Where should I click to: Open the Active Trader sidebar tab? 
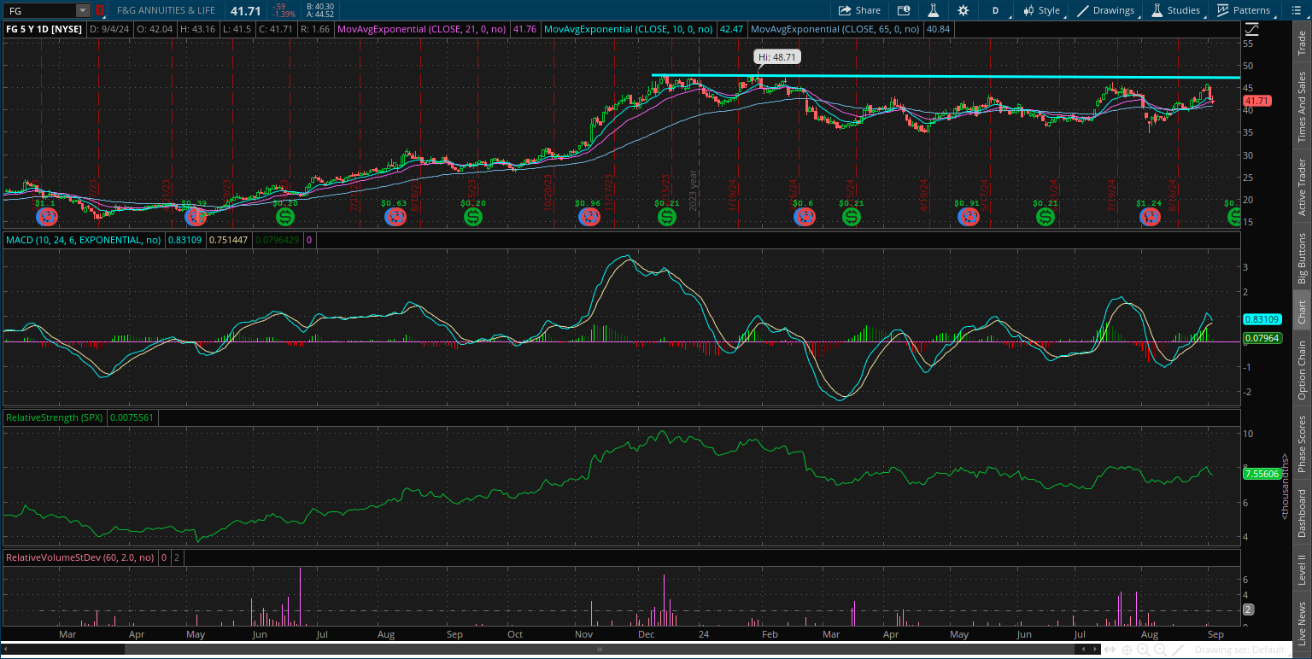1302,187
